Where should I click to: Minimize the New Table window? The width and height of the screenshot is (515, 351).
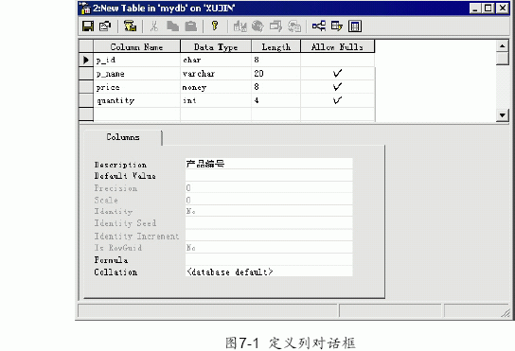tap(475, 8)
